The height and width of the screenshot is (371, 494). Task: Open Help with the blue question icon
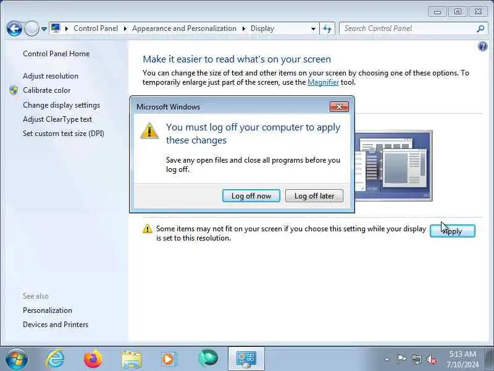[x=482, y=47]
